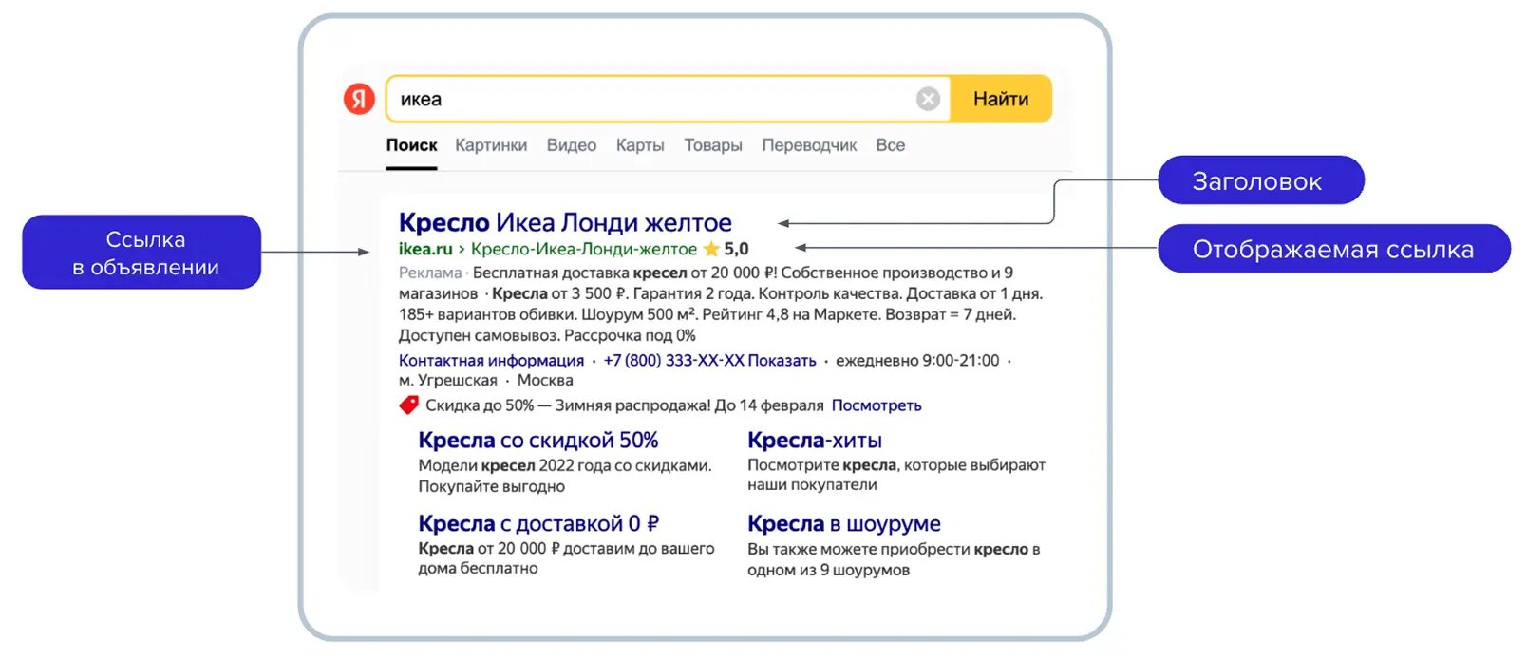Open the Видео tab
The width and height of the screenshot is (1527, 659).
point(572,145)
